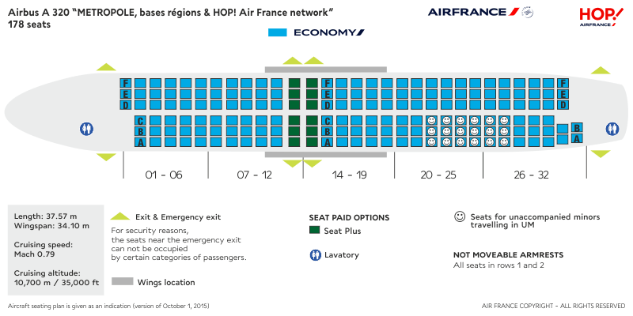Viewport: 633px width, 316px height.
Task: Click the rear-right emergency exit arrow at the tail
Action: (x=594, y=156)
